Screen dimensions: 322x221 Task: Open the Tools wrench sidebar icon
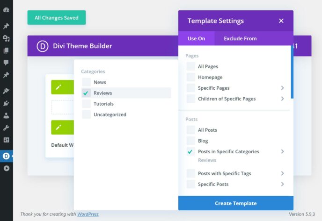pos(6,128)
